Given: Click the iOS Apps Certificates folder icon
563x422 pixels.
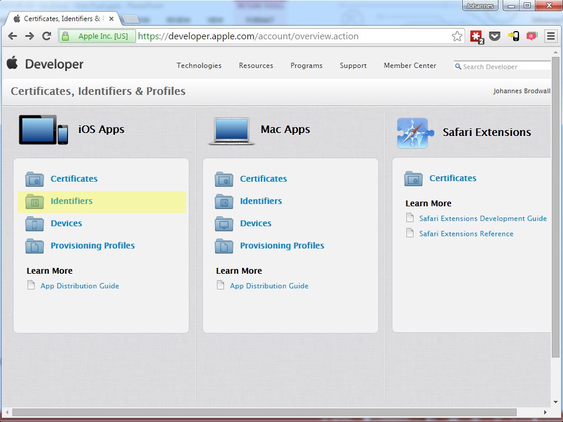Looking at the screenshot, I should (35, 179).
